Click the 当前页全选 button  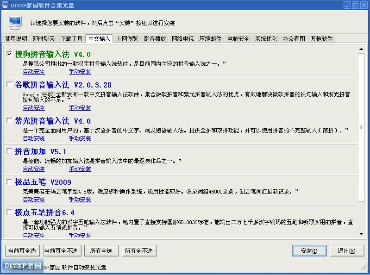pos(22,251)
